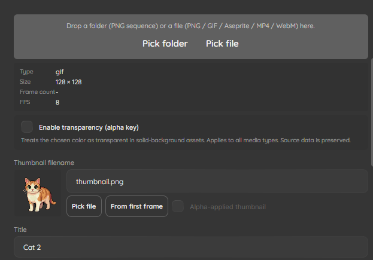This screenshot has height=260, width=373.
Task: Click the vertical scrollbar on the right
Action: pos(372,113)
